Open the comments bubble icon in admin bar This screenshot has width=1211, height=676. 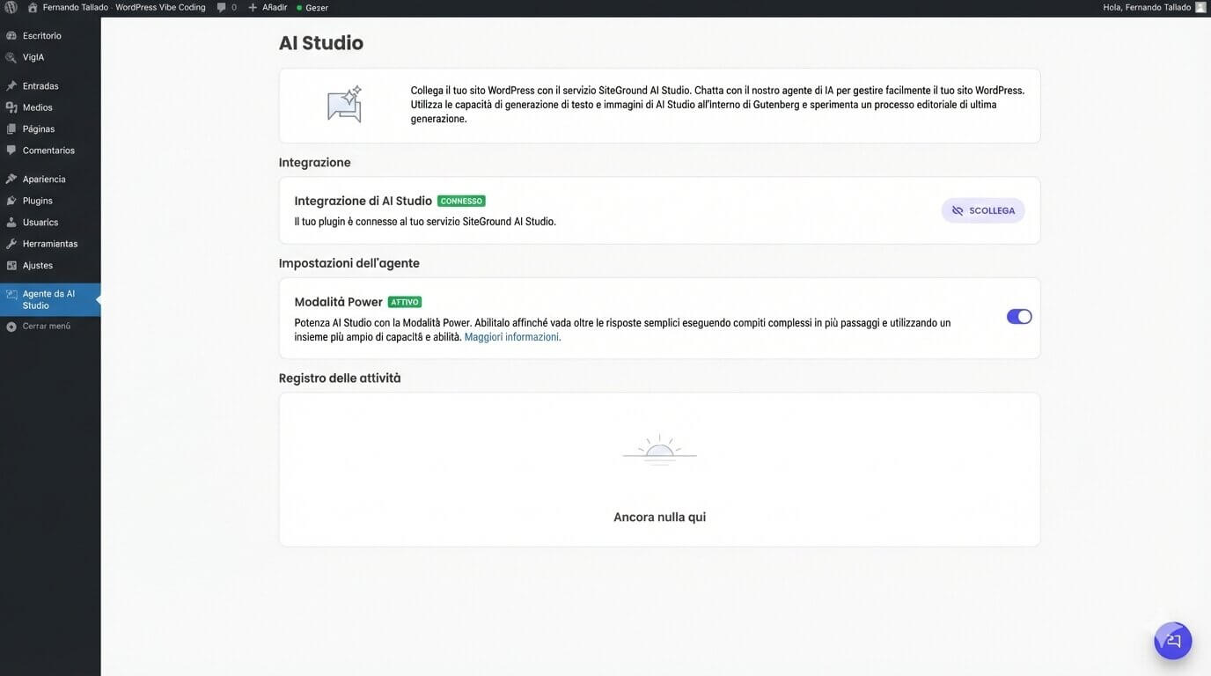220,8
